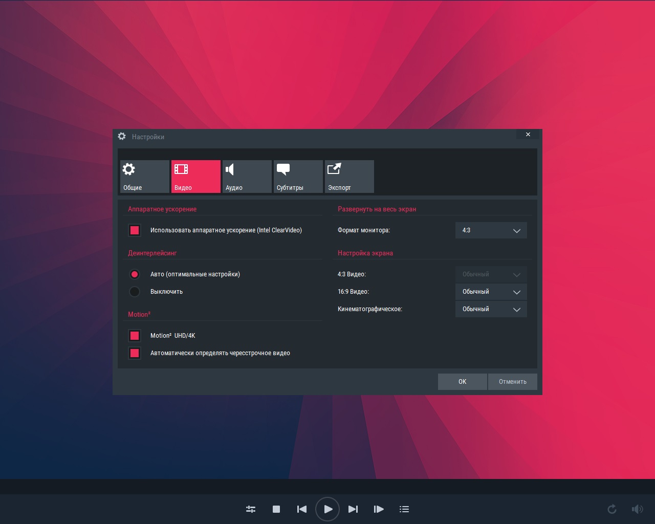Open the equalizer settings sliders icon
Screen dimensions: 655x524
pyautogui.click(x=251, y=509)
